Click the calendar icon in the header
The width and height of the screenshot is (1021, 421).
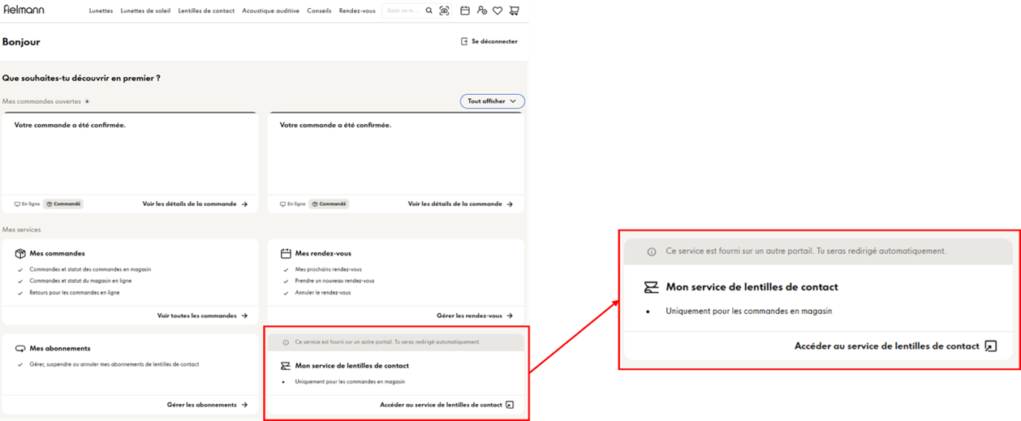point(465,11)
